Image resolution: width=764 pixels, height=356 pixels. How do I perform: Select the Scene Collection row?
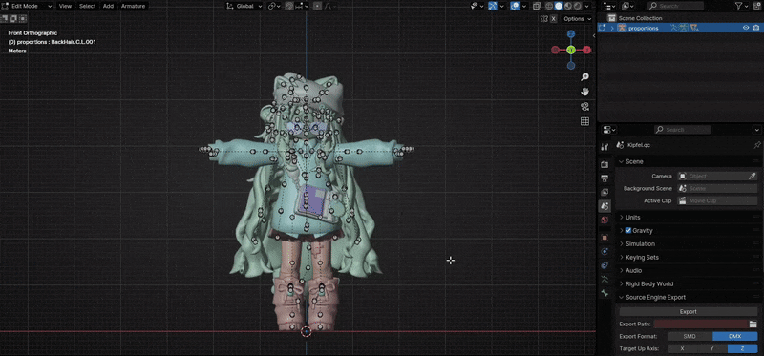(640, 18)
